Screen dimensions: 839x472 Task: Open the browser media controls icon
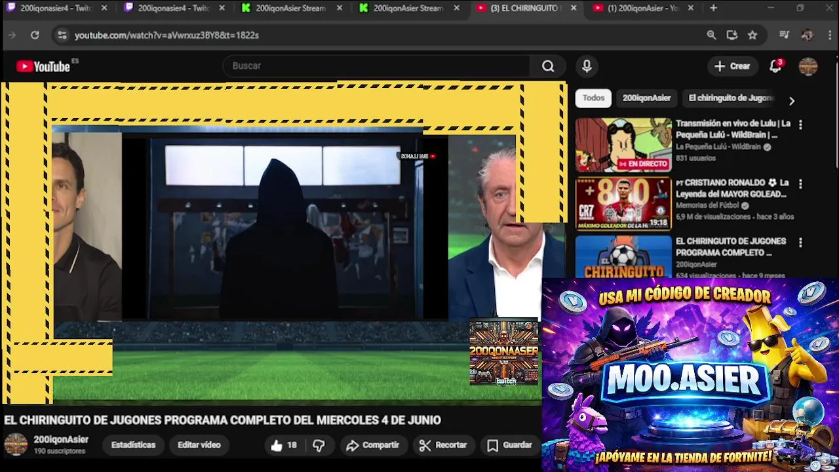tap(785, 35)
